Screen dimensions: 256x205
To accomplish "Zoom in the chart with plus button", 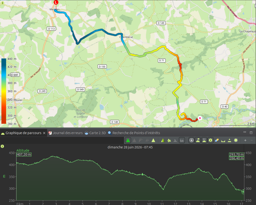I will coord(245,140).
